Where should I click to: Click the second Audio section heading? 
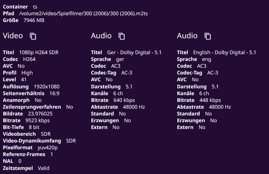(187, 36)
